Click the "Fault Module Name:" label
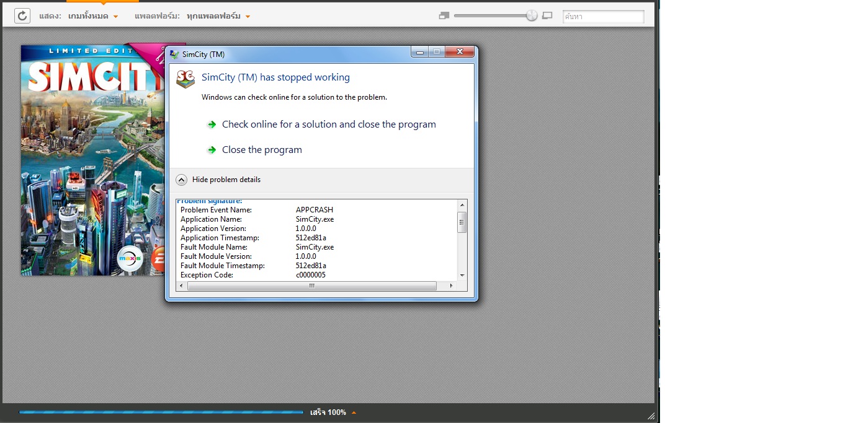 tap(214, 247)
